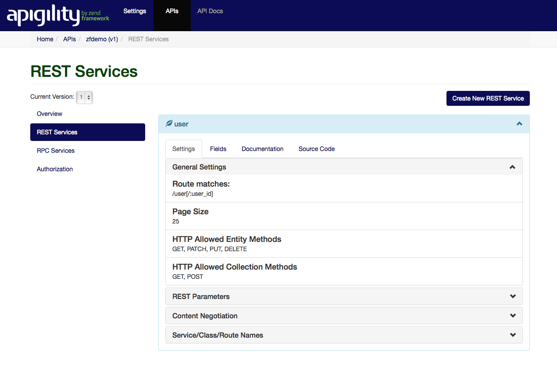
Task: Collapse the user service panel chevron
Action: pos(519,124)
